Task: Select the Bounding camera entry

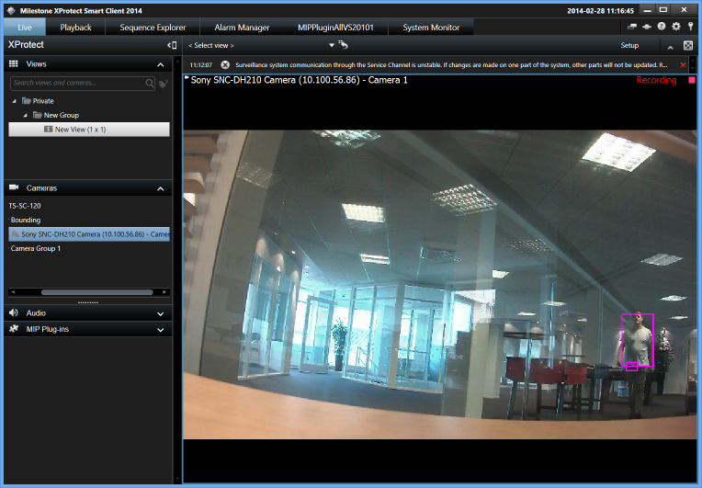Action: point(26,220)
